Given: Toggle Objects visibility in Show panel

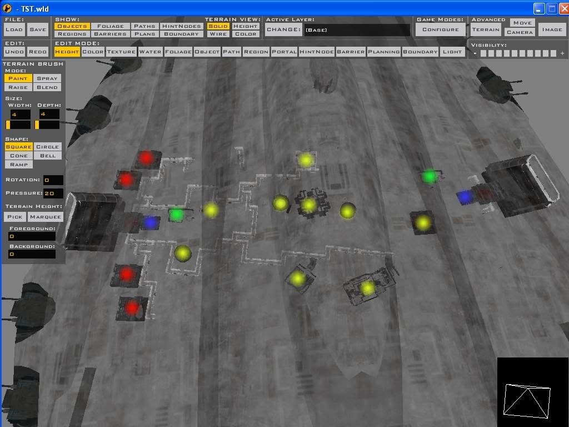Looking at the screenshot, I should tap(72, 26).
